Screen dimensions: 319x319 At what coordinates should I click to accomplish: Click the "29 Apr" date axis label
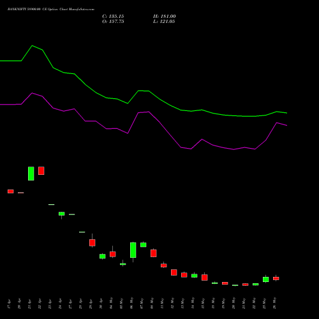click(91, 304)
